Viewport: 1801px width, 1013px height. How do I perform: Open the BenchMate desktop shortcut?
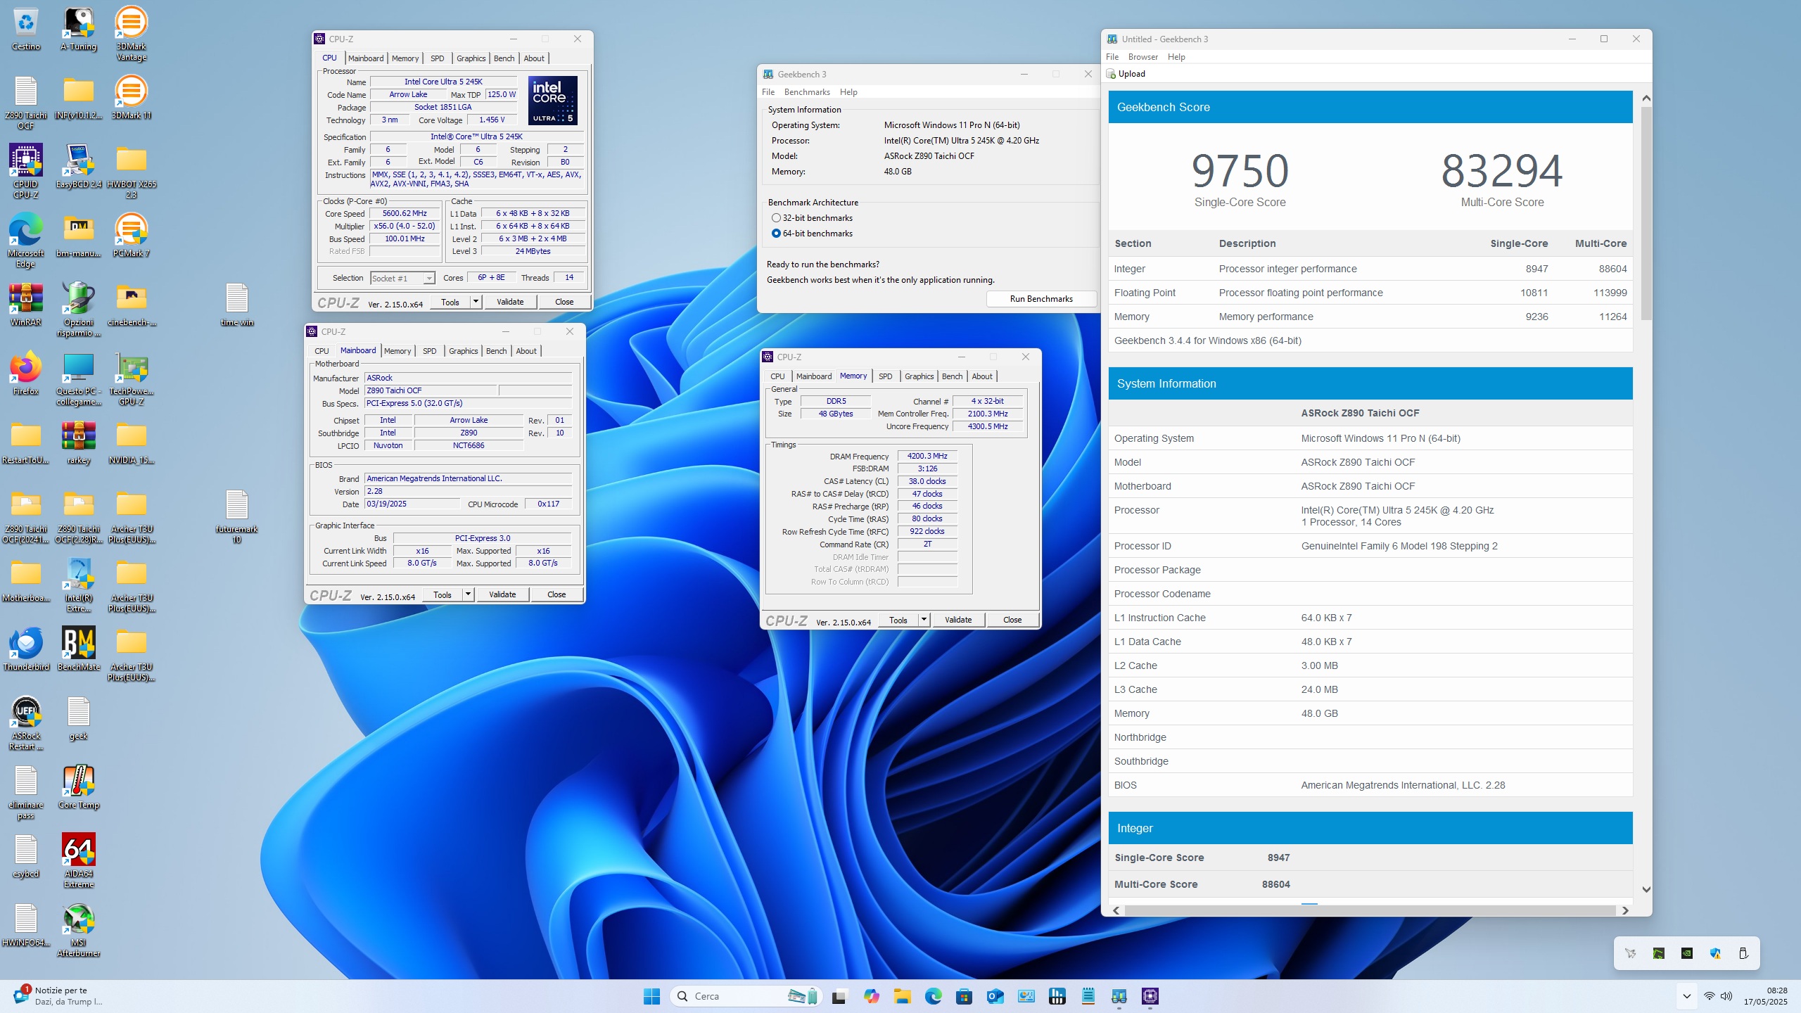click(79, 649)
